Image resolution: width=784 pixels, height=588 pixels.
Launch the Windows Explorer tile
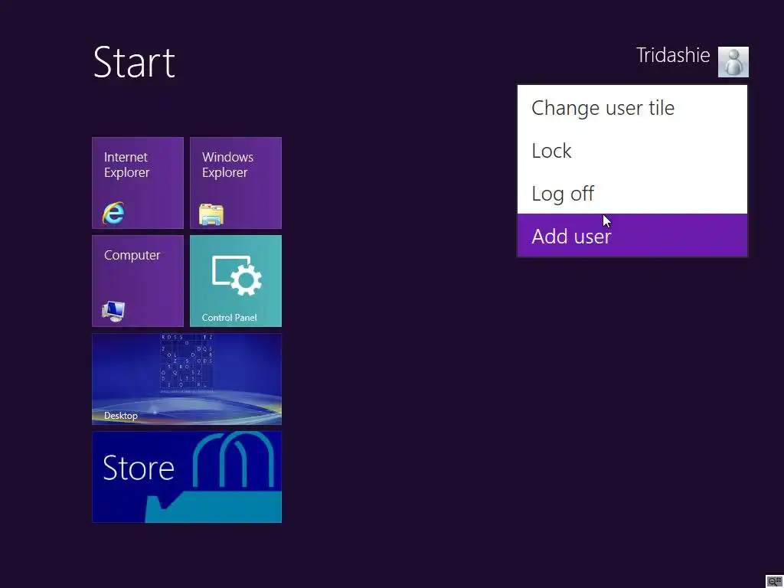236,182
